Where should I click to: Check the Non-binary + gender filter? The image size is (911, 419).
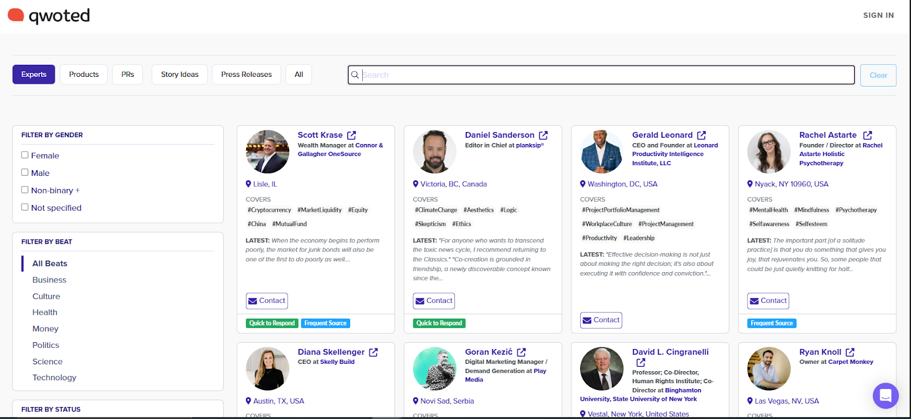pyautogui.click(x=25, y=190)
